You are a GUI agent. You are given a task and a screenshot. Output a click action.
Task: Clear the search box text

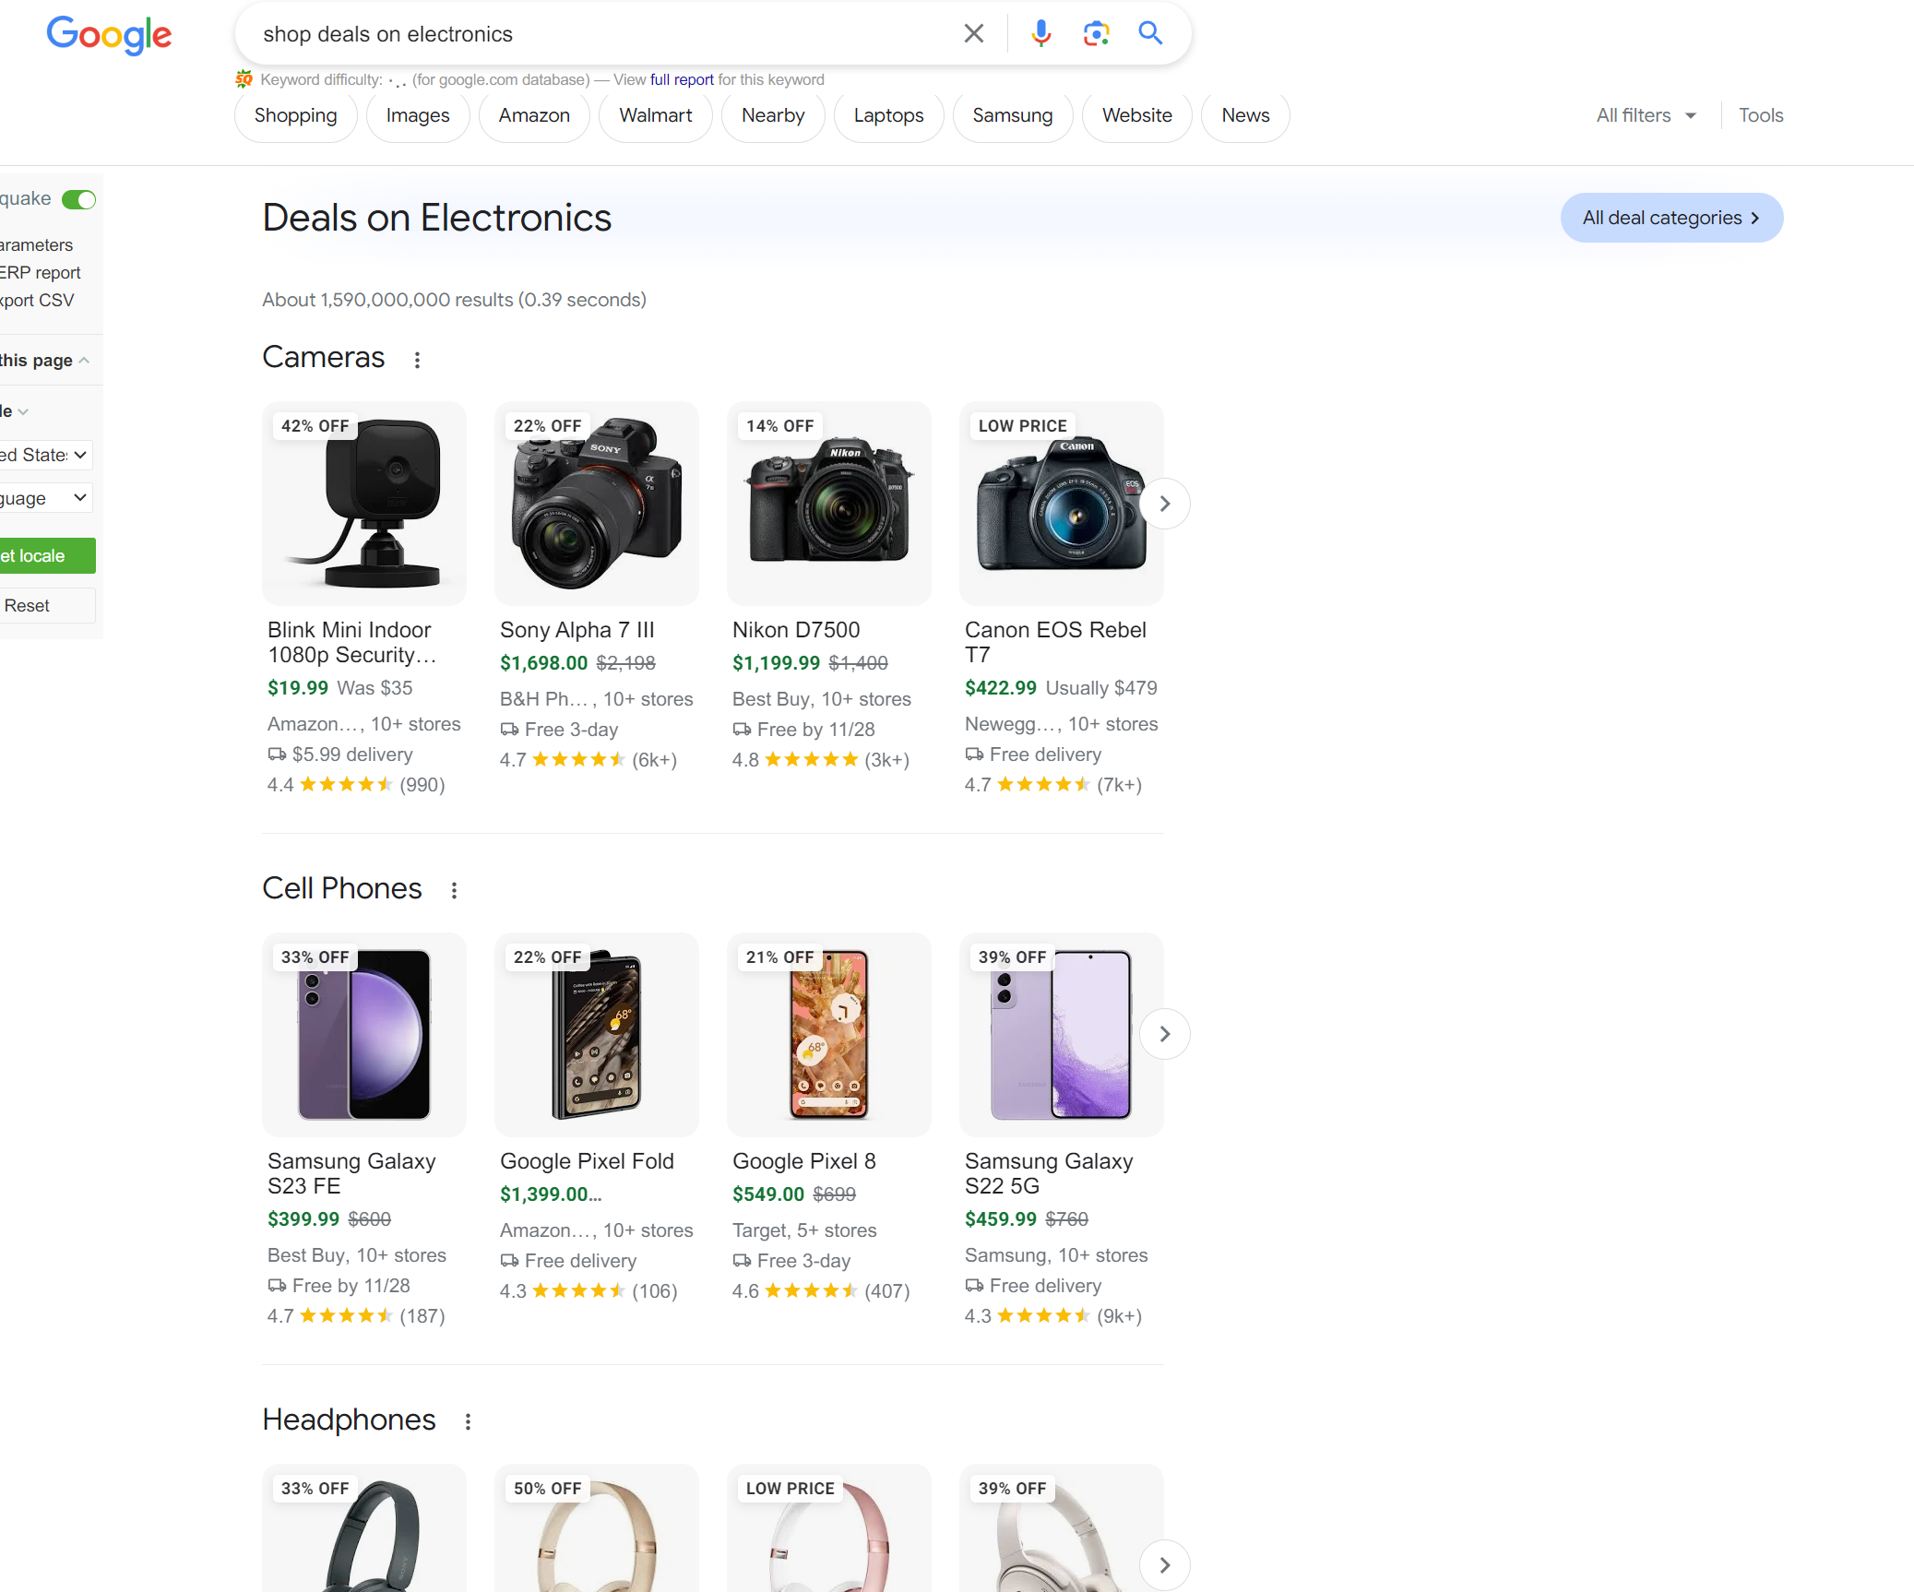[x=973, y=34]
